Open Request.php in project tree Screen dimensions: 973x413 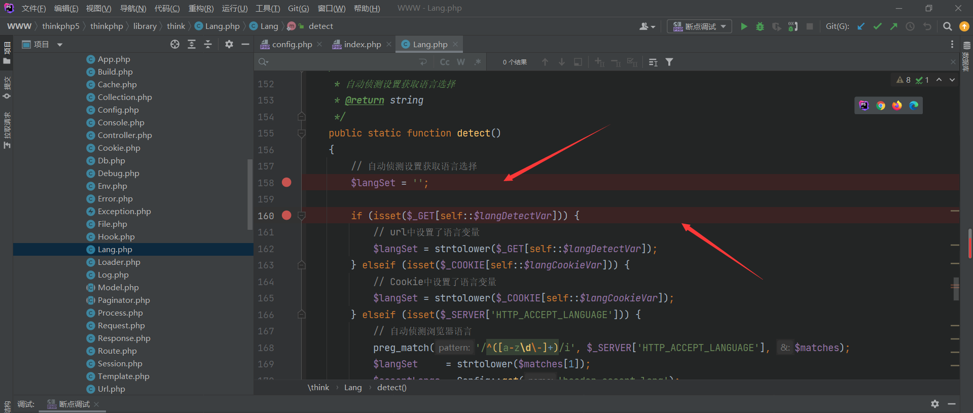click(x=121, y=326)
